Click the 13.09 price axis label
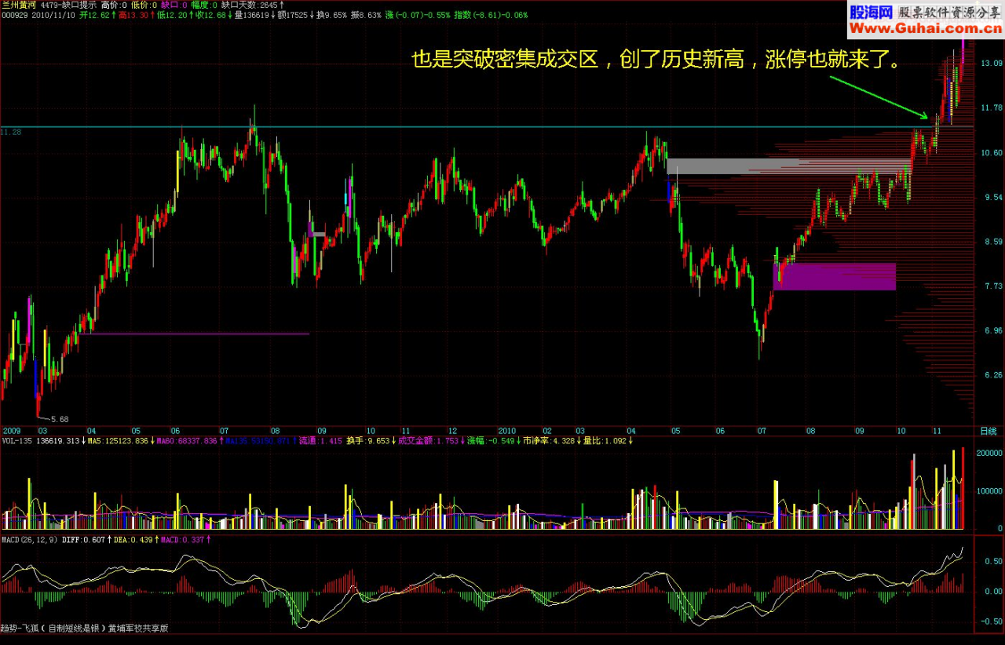 coord(990,63)
